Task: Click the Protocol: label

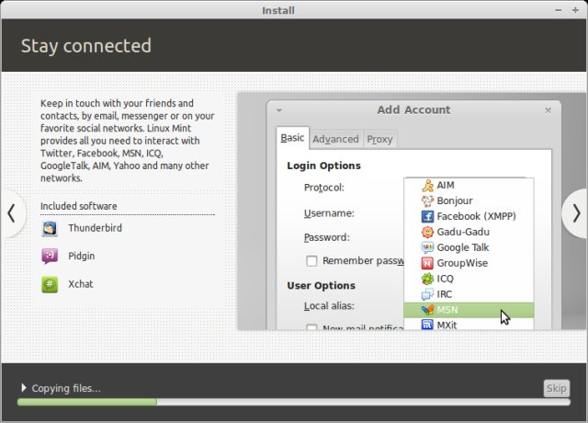Action: point(324,188)
